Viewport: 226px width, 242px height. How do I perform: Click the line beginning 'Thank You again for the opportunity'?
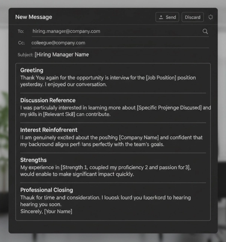pyautogui.click(x=108, y=78)
